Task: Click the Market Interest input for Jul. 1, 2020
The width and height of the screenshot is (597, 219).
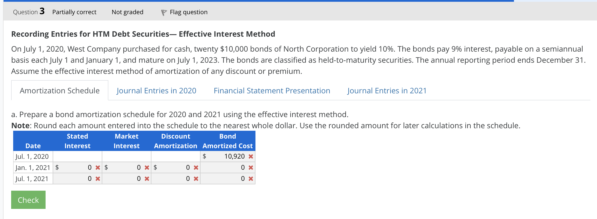Action: (x=126, y=156)
